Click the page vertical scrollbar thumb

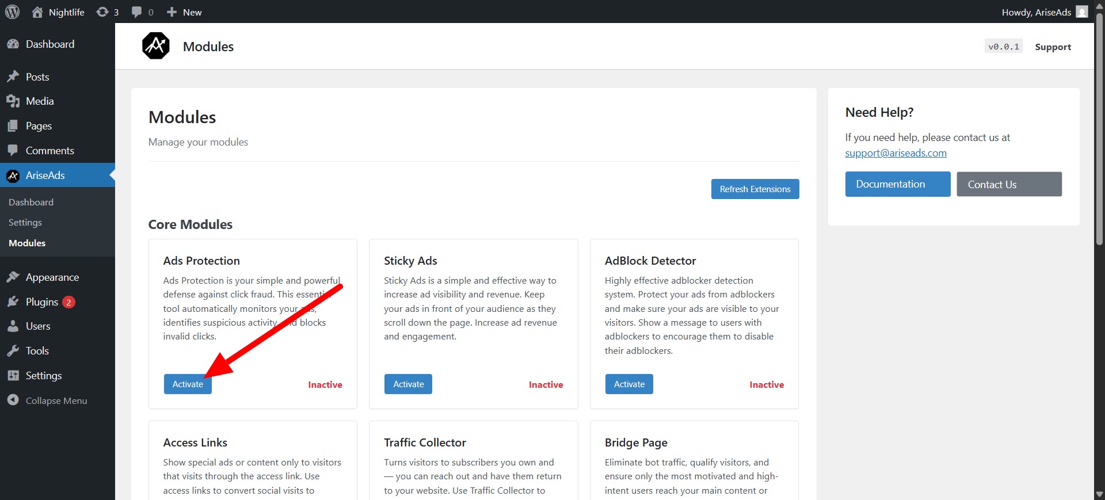pos(1099,129)
